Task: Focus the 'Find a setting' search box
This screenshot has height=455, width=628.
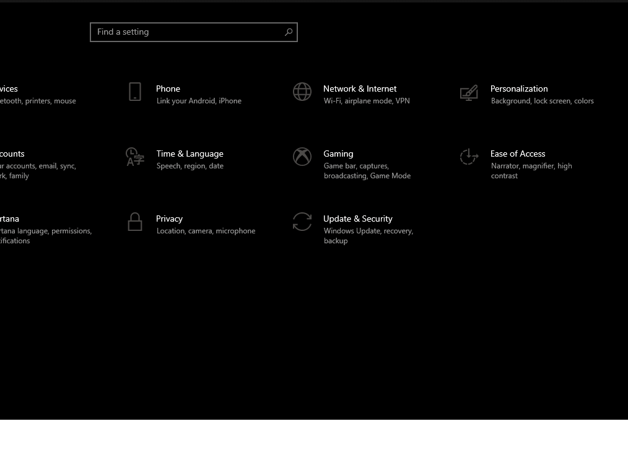Action: click(x=186, y=32)
